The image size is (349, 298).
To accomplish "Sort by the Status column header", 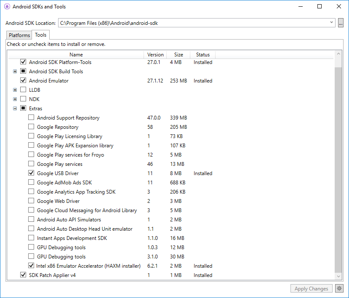I will [x=203, y=55].
